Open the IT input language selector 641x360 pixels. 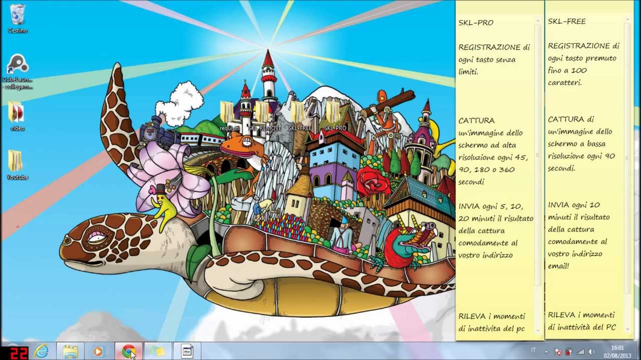tap(533, 350)
